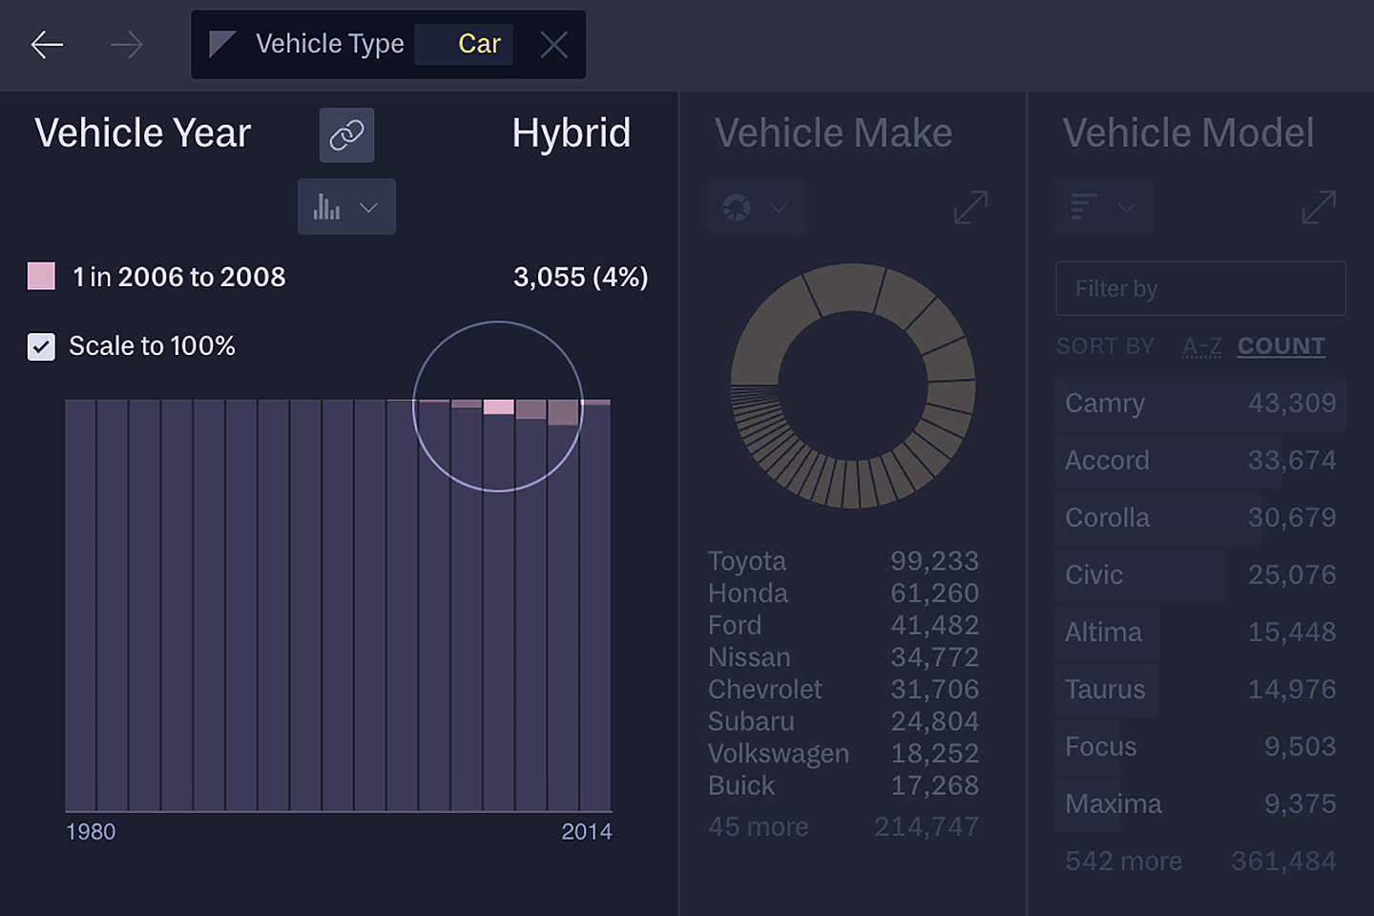This screenshot has height=916, width=1374.
Task: Switch sorting to A-Z in Vehicle Model
Action: tap(1200, 345)
